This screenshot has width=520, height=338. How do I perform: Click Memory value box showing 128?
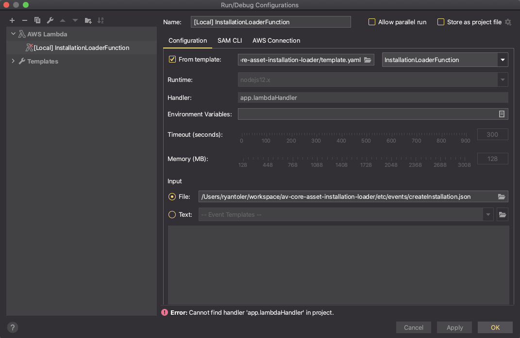[492, 159]
